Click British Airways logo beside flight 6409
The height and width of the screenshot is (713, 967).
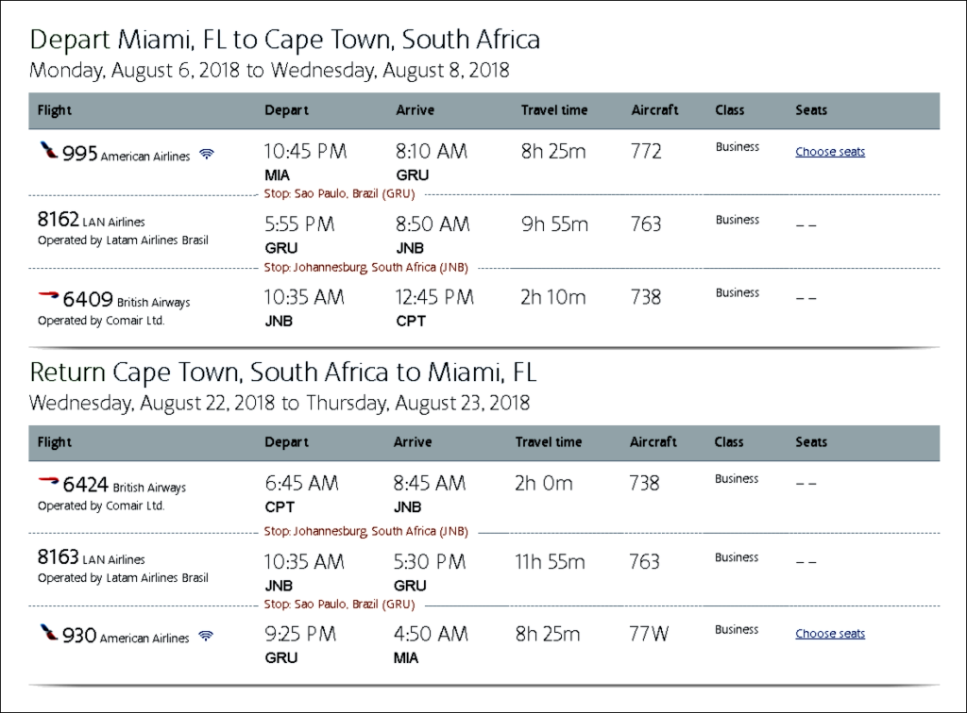tap(48, 296)
